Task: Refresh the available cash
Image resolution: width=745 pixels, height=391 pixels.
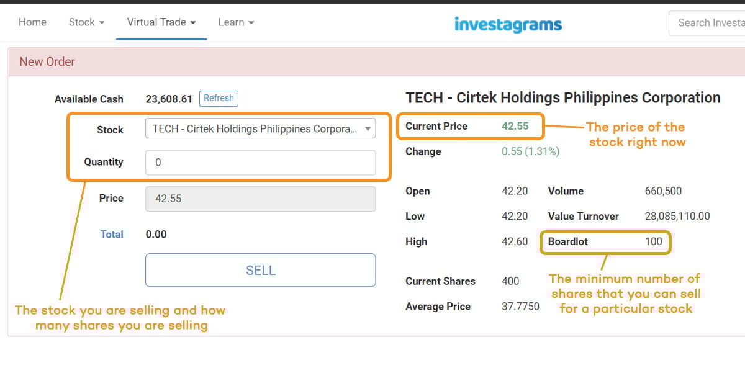Action: pos(219,98)
